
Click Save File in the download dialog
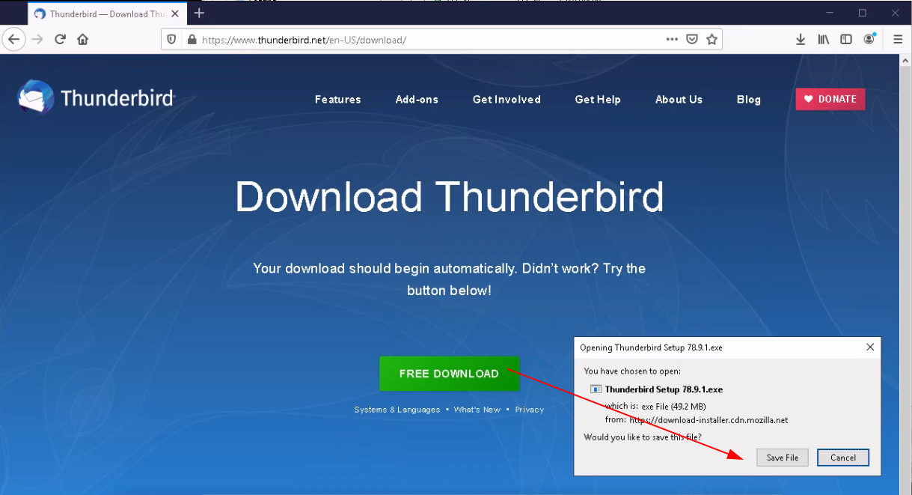[x=783, y=458]
